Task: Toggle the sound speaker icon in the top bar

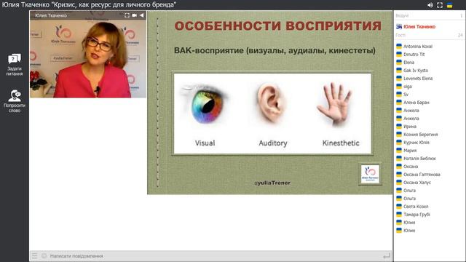Action: click(x=430, y=5)
